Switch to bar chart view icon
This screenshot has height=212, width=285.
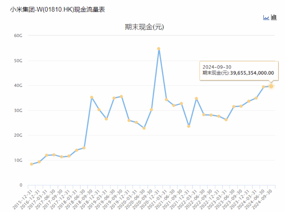coord(274,17)
